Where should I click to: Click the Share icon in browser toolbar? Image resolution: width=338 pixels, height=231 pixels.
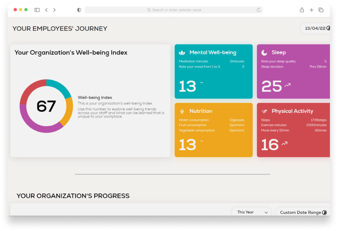302,10
